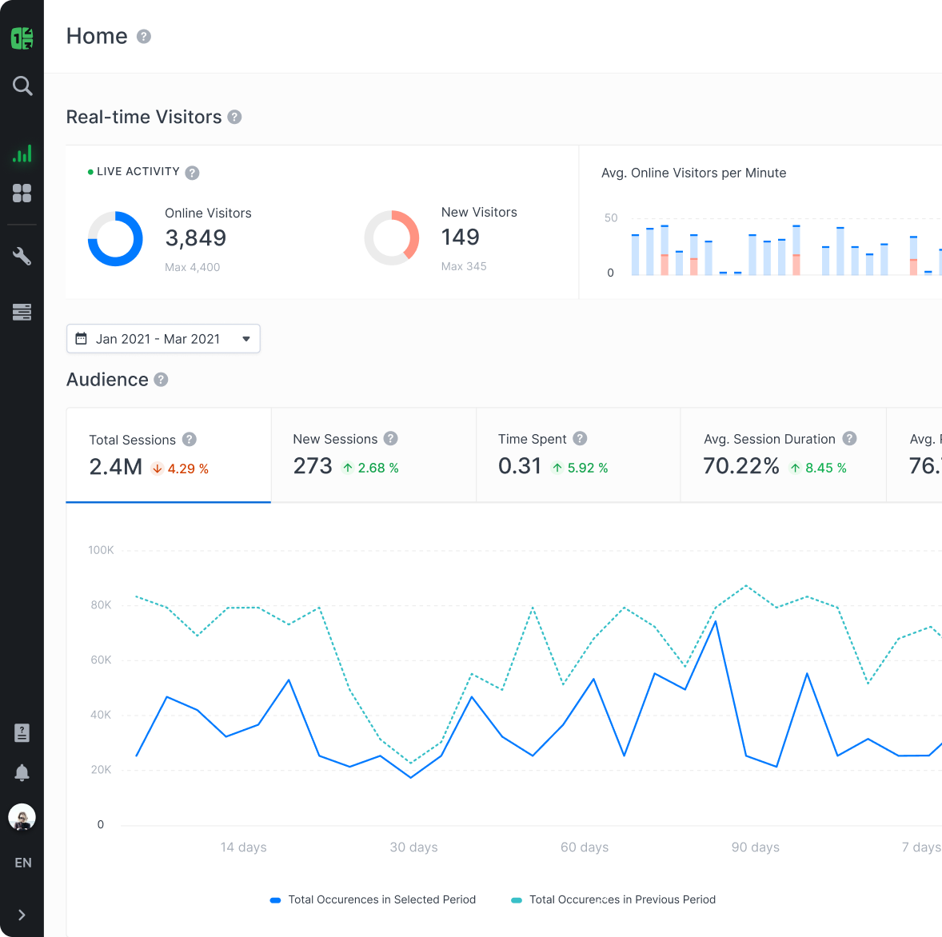Switch language via EN button
Viewport: 942px width, 937px height.
click(x=23, y=863)
